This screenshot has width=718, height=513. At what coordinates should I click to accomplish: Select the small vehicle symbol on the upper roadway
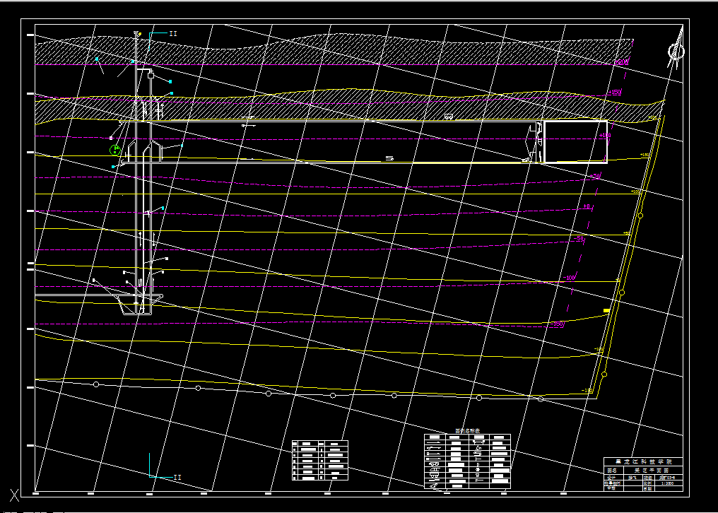click(x=449, y=117)
